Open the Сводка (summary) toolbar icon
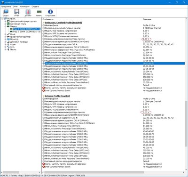Viewport: 188px width, 177px height. [x=6, y=13]
